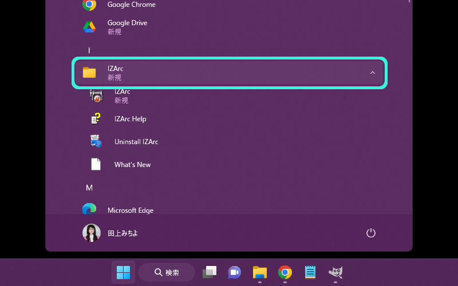This screenshot has height=286, width=458.
Task: Click the user profile picture
Action: click(92, 233)
